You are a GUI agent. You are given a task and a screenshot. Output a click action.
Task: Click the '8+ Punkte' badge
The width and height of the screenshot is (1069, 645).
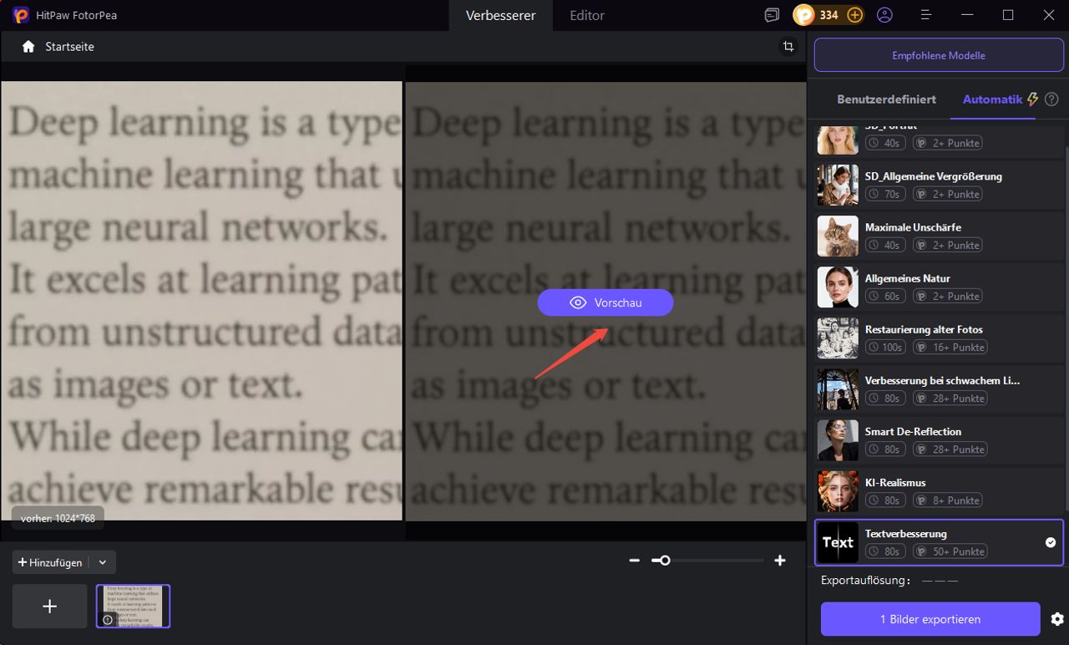(948, 500)
